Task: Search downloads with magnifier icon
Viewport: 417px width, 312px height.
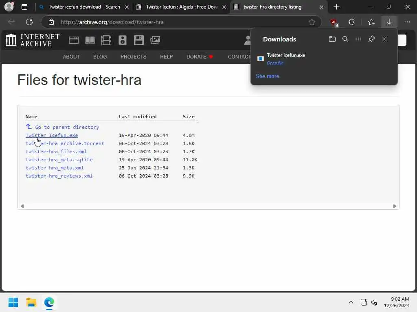Action: click(345, 39)
